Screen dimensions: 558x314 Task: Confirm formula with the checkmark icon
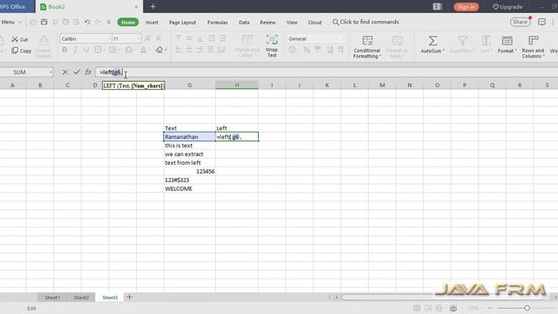pyautogui.click(x=77, y=72)
